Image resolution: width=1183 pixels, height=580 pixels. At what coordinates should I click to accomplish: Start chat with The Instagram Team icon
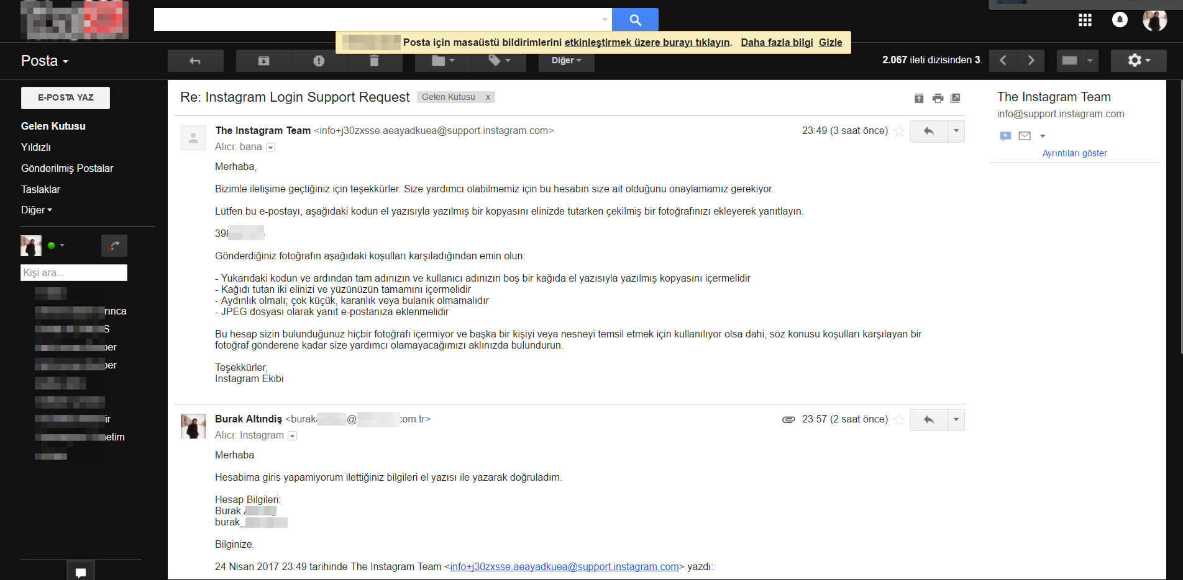pos(1005,136)
